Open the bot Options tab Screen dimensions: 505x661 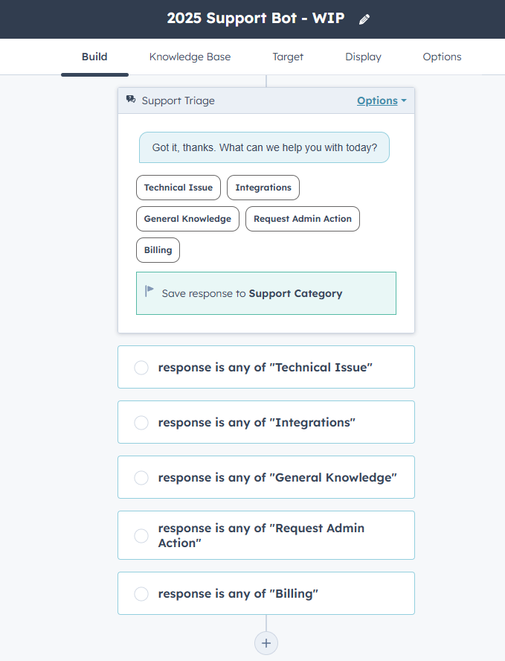pos(442,57)
